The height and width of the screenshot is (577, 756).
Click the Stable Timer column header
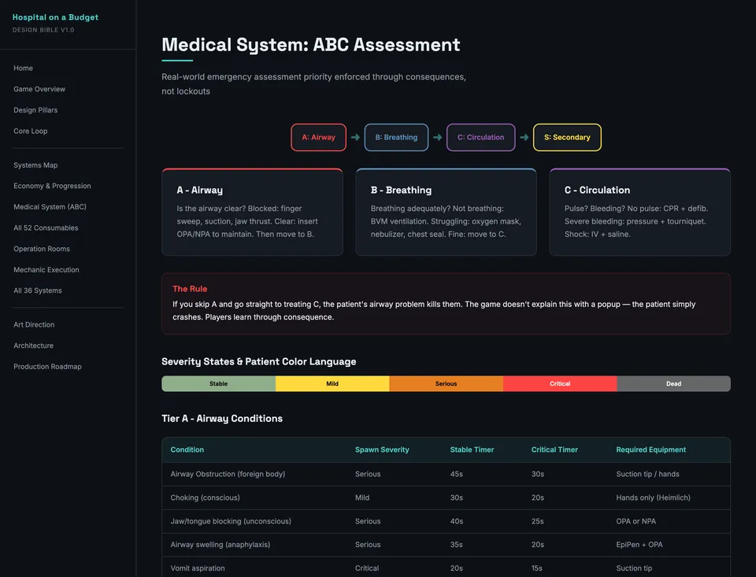click(472, 449)
